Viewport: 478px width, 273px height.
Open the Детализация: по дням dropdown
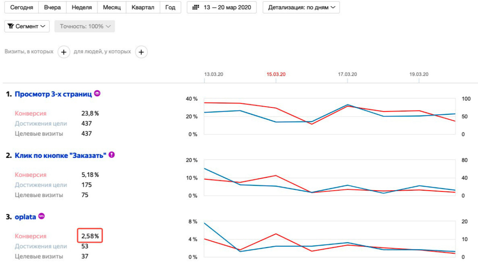coord(301,8)
